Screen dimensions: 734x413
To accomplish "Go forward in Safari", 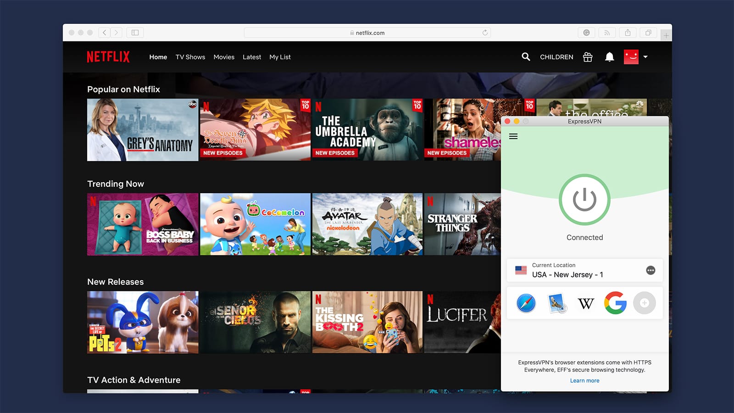I will pos(117,33).
